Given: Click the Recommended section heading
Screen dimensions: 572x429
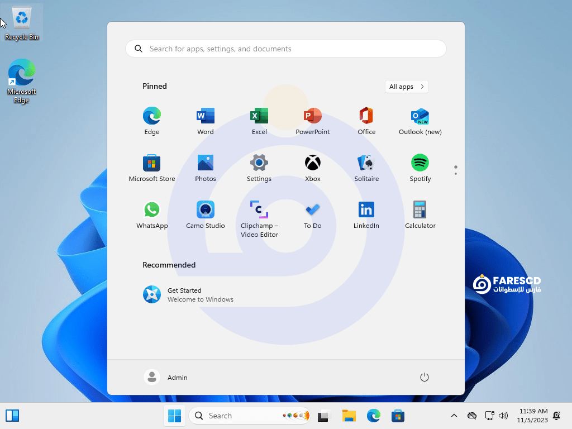Looking at the screenshot, I should pyautogui.click(x=169, y=265).
